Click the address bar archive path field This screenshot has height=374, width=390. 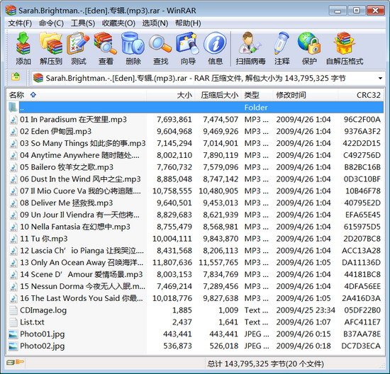208,79
